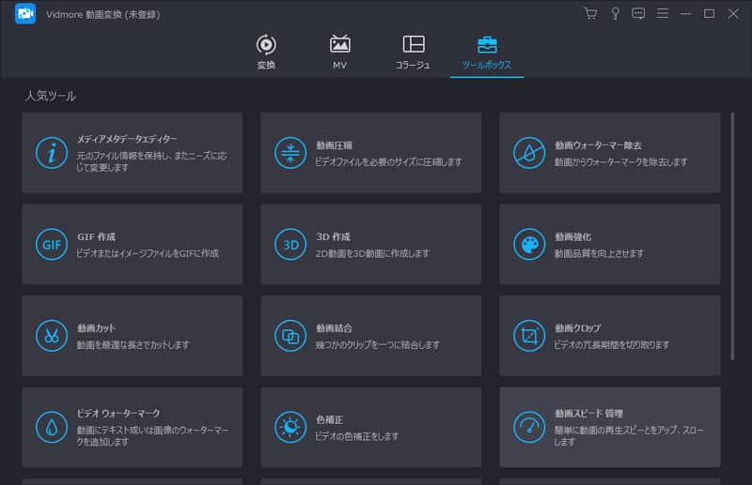This screenshot has width=752, height=485.
Task: Click the 動画クロップ crop icon
Action: point(529,336)
